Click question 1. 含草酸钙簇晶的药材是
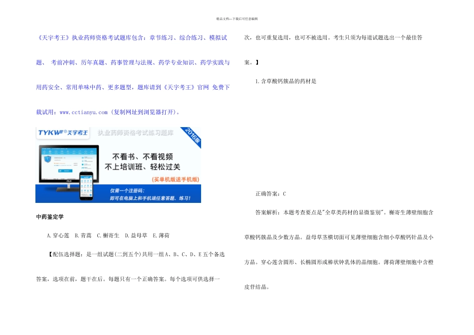This screenshot has height=335, width=474. point(286,81)
